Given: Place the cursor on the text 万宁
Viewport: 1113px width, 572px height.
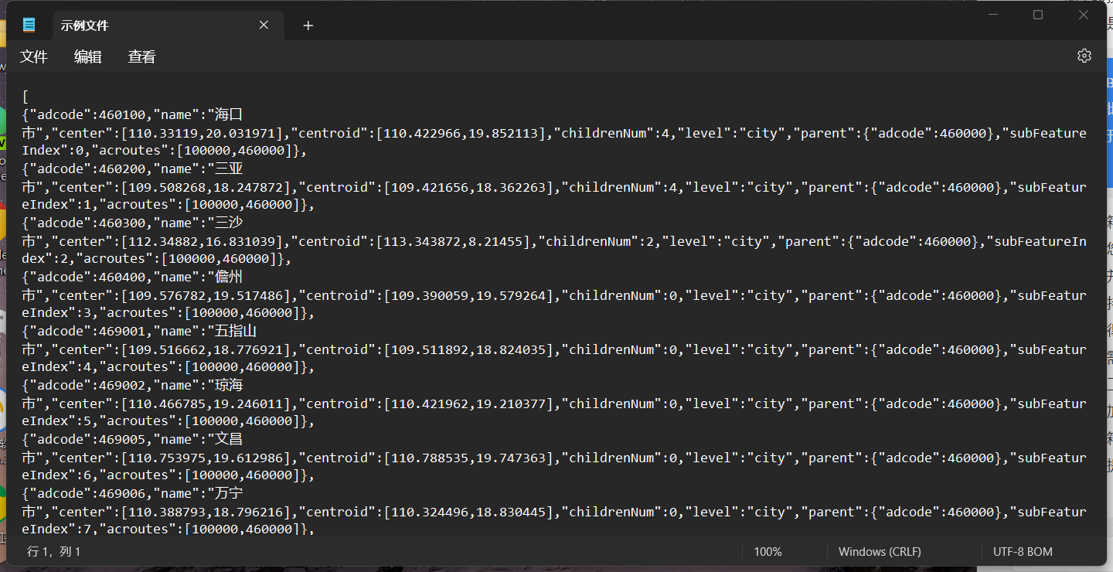Looking at the screenshot, I should [x=228, y=492].
